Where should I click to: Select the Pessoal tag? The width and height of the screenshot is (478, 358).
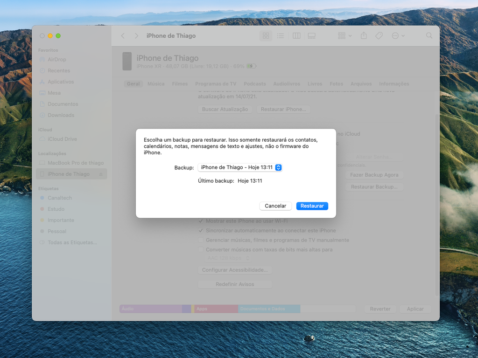point(56,231)
